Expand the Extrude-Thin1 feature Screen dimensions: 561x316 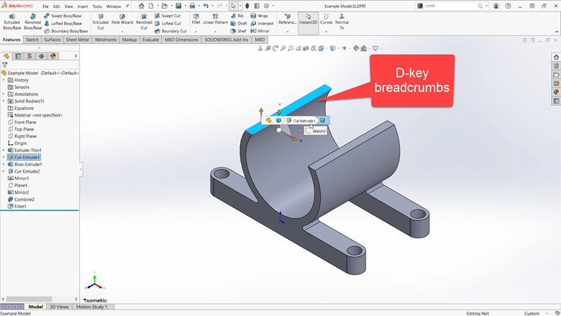(4, 150)
